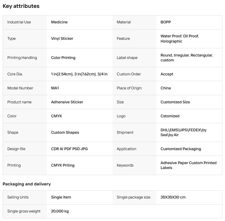Screen dimensions: 225x221
Task: Click the 20.000 kg gross weight
Action: coord(60,211)
